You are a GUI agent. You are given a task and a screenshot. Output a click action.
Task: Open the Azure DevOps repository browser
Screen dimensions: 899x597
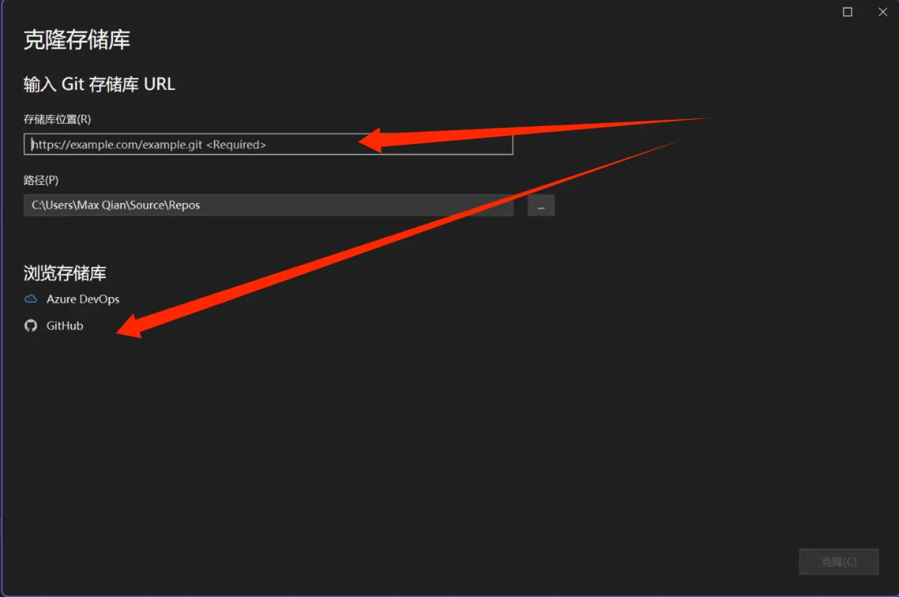(x=83, y=299)
